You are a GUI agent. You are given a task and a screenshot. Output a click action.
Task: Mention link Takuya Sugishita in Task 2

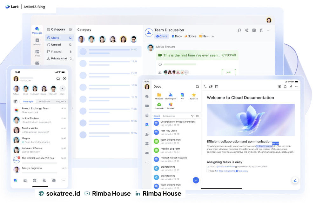(225, 171)
